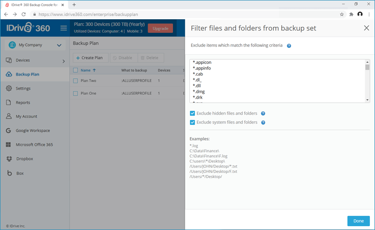The height and width of the screenshot is (230, 375).
Task: Open Settings from the sidebar
Action: (23, 88)
